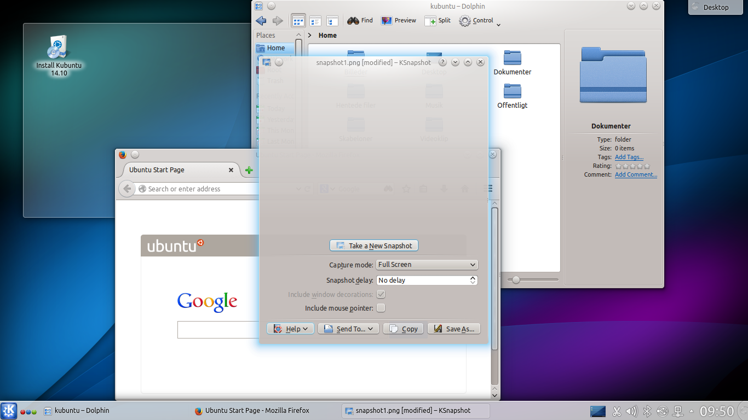
Task: Click Add Tags link in Dolphin info panel
Action: [629, 157]
